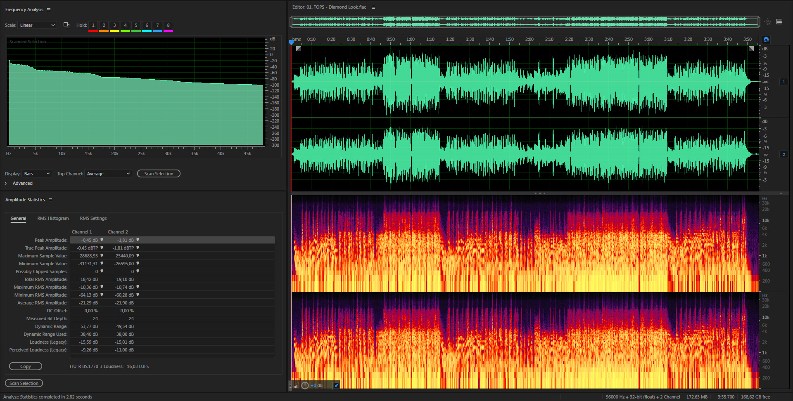Click the Channel 1 Possibly Clipped Samples marker icon
This screenshot has width=793, height=401.
pyautogui.click(x=102, y=271)
